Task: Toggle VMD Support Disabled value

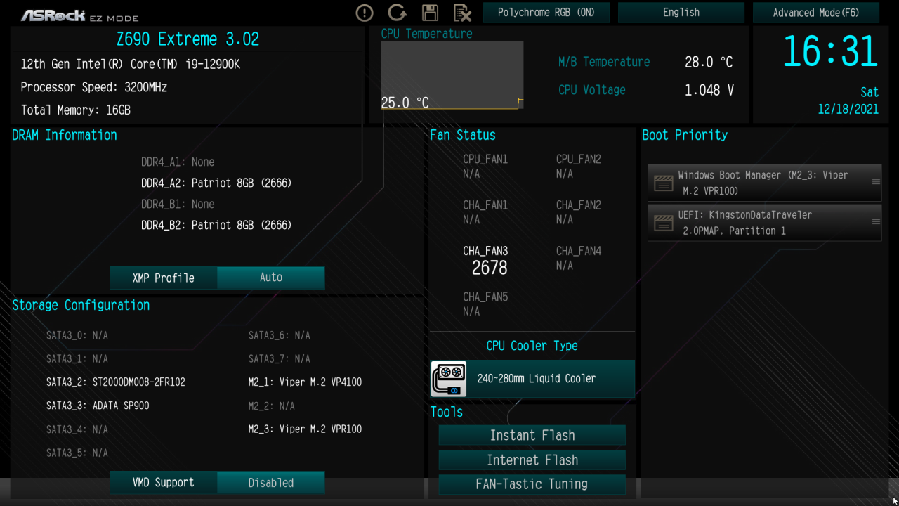Action: pyautogui.click(x=270, y=483)
